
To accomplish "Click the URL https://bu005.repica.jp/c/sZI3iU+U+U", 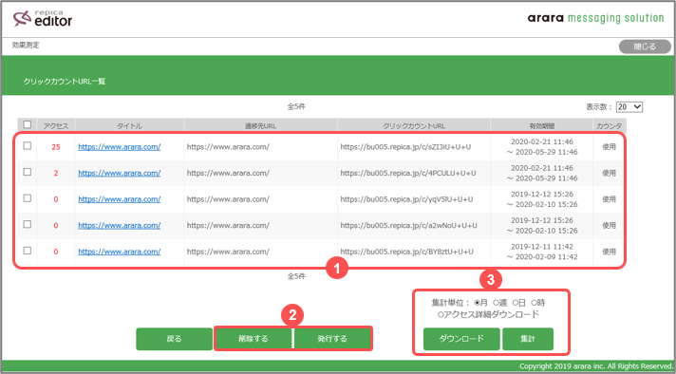I will point(405,147).
